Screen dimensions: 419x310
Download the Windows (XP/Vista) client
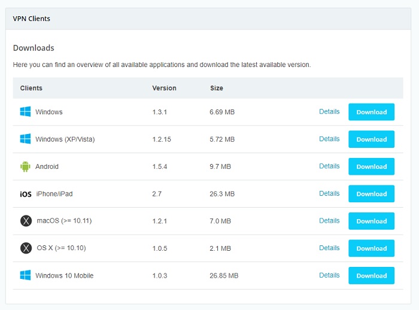[372, 139]
